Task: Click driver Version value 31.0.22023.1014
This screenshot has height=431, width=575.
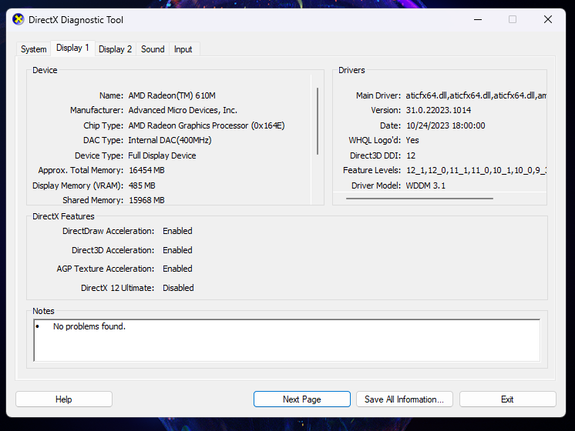Action: pyautogui.click(x=439, y=110)
